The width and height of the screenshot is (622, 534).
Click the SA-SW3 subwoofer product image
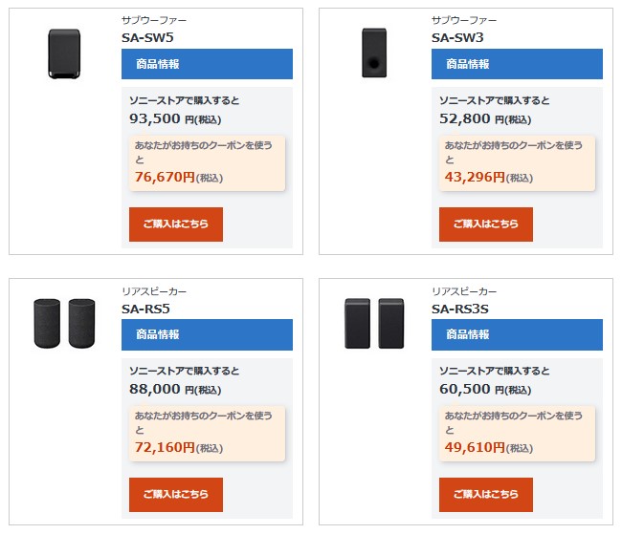click(x=374, y=53)
